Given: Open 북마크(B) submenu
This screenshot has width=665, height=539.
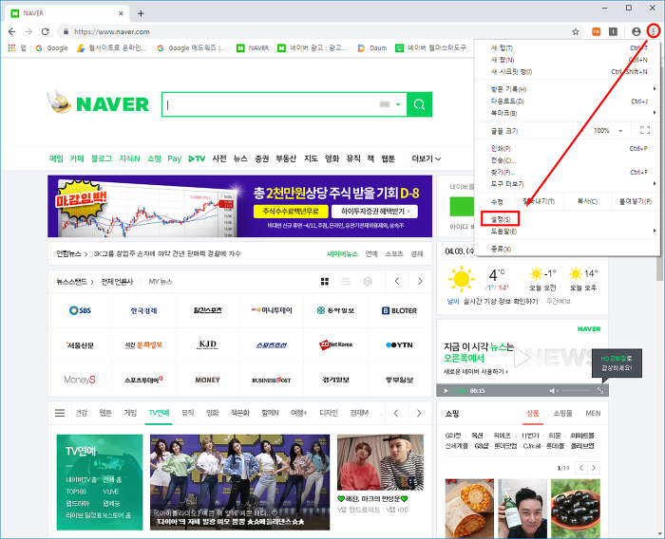Looking at the screenshot, I should [x=567, y=113].
